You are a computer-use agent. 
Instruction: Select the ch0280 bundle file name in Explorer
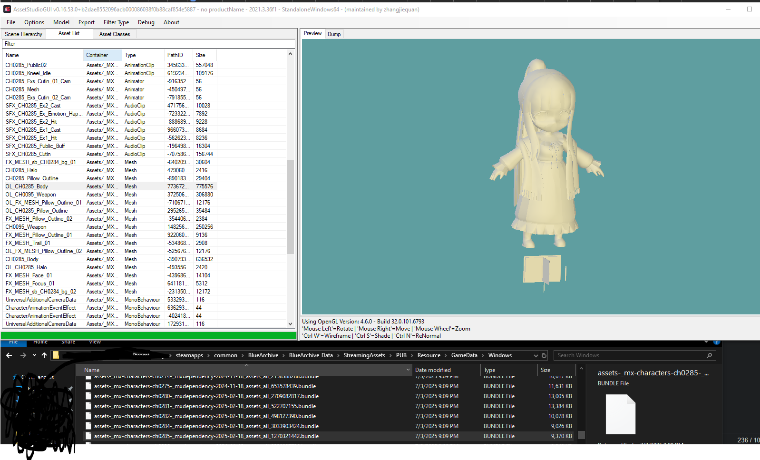pyautogui.click(x=206, y=396)
